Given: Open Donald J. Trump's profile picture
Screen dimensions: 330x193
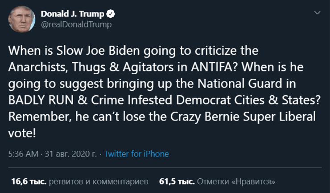Looking at the screenshot, I should coord(21,19).
